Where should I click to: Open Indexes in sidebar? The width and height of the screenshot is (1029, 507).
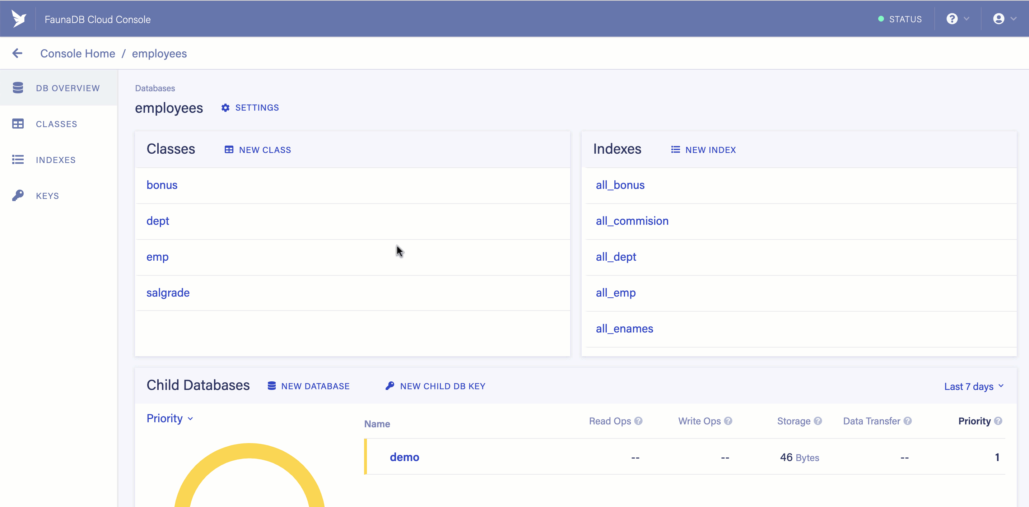point(59,160)
